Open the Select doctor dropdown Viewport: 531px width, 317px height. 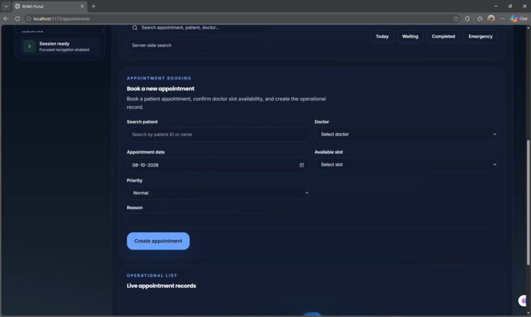click(406, 134)
